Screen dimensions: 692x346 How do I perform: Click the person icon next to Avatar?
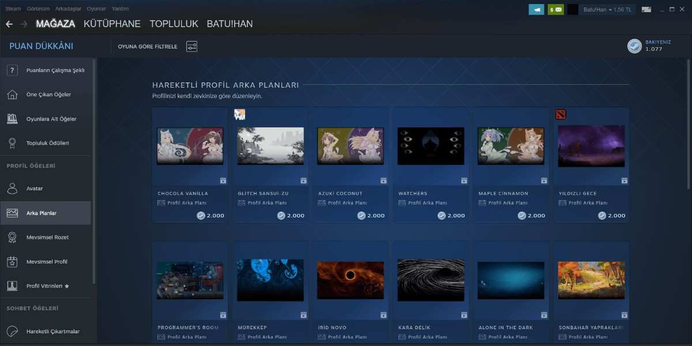coord(12,189)
